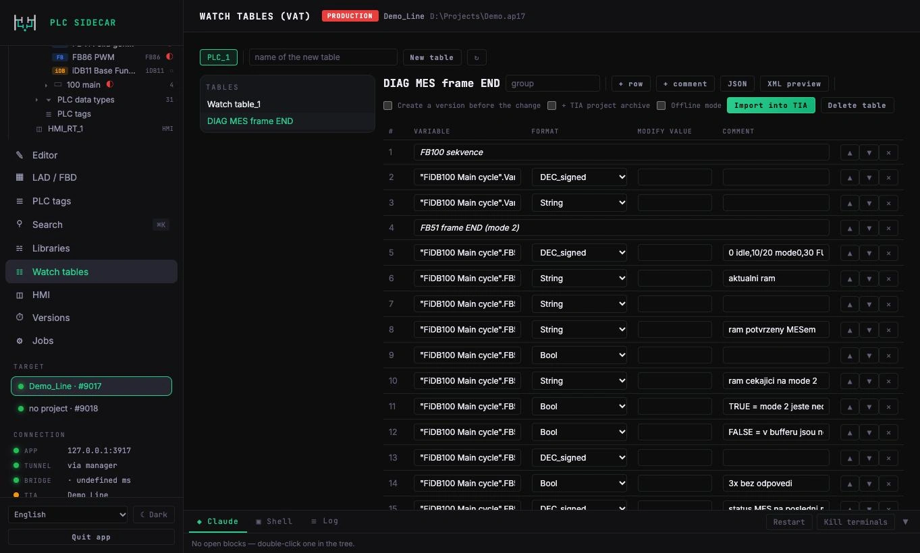
Task: Click the group name input field
Action: click(553, 84)
